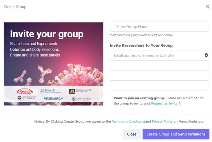Viewport: 212px width, 142px height.
Task: Click the Bristol-Myers Squibb Company logo
Action: [50, 91]
